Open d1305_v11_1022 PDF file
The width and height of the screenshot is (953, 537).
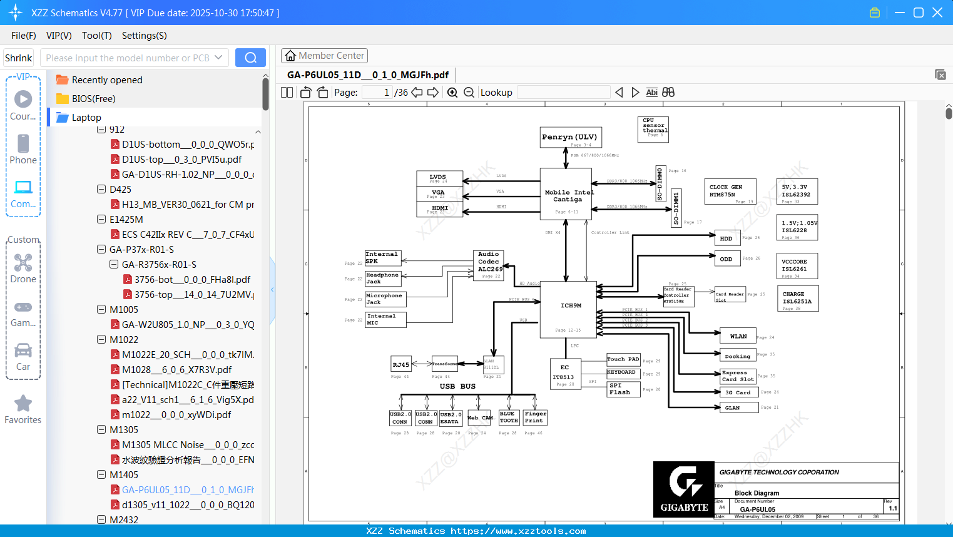pos(183,504)
